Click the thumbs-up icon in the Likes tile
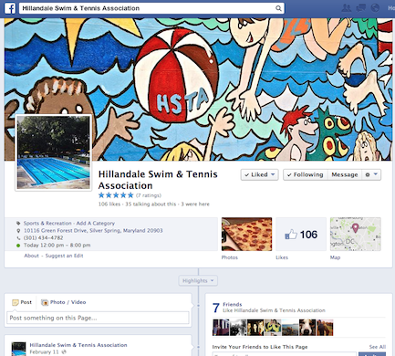 pos(291,235)
